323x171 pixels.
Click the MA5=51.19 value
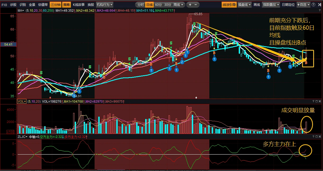point(144,10)
